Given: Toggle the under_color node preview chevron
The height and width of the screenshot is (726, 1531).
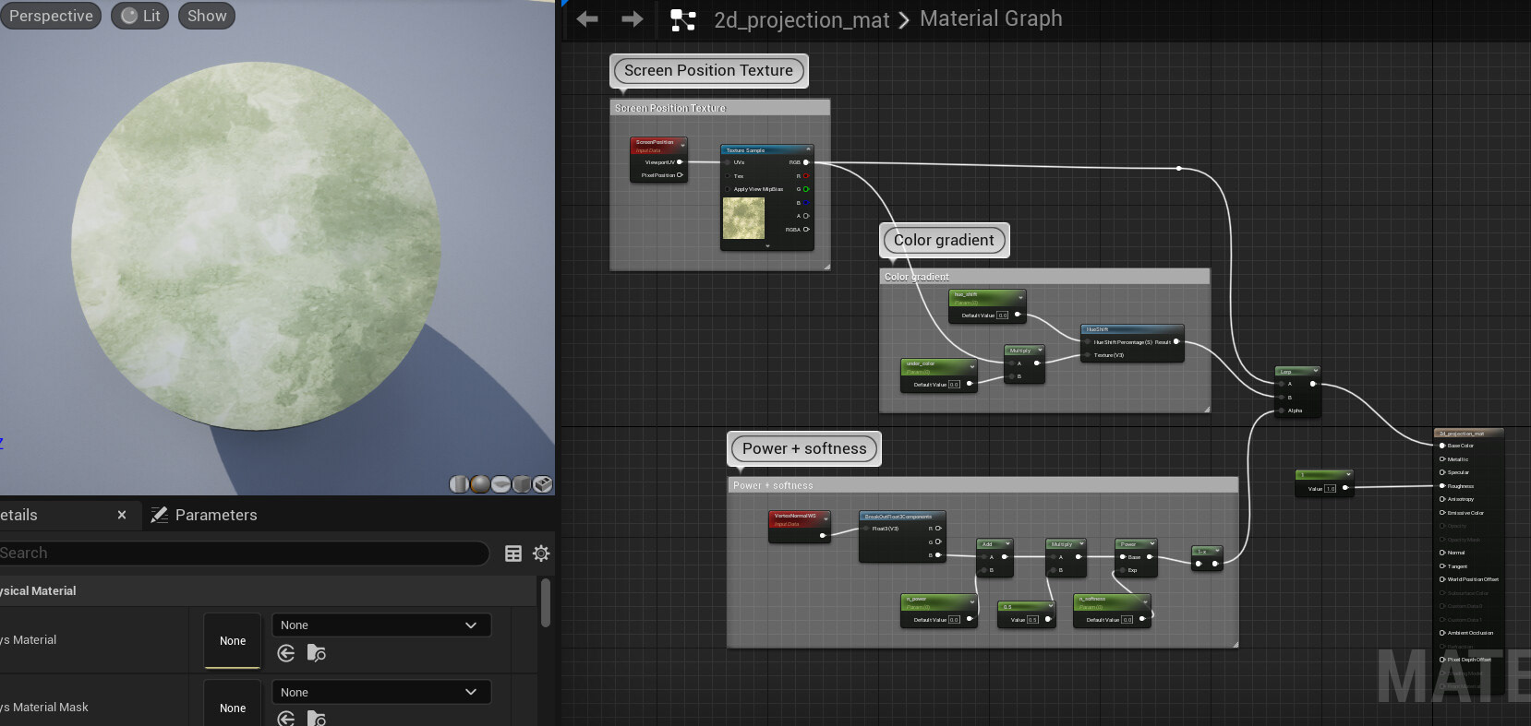Looking at the screenshot, I should [971, 366].
